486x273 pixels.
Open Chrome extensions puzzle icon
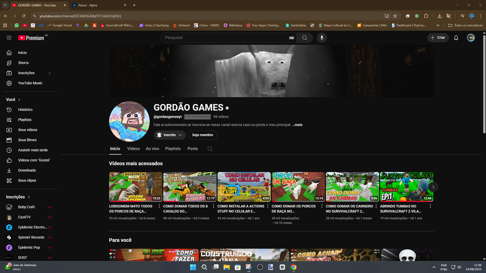[426, 16]
